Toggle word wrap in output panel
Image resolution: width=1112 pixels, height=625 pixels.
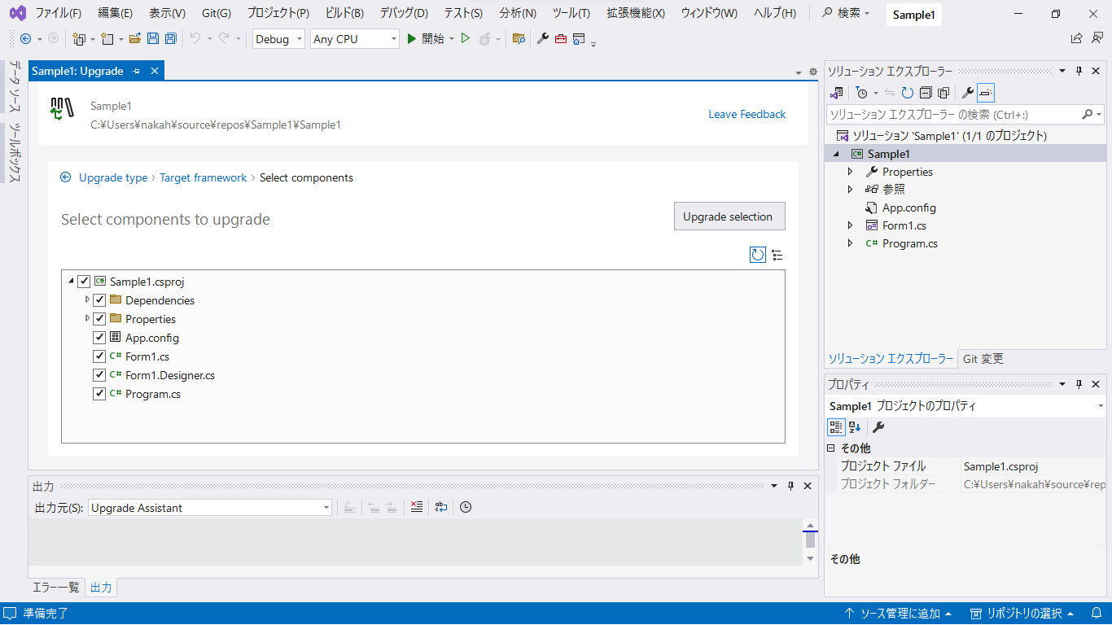pyautogui.click(x=441, y=507)
